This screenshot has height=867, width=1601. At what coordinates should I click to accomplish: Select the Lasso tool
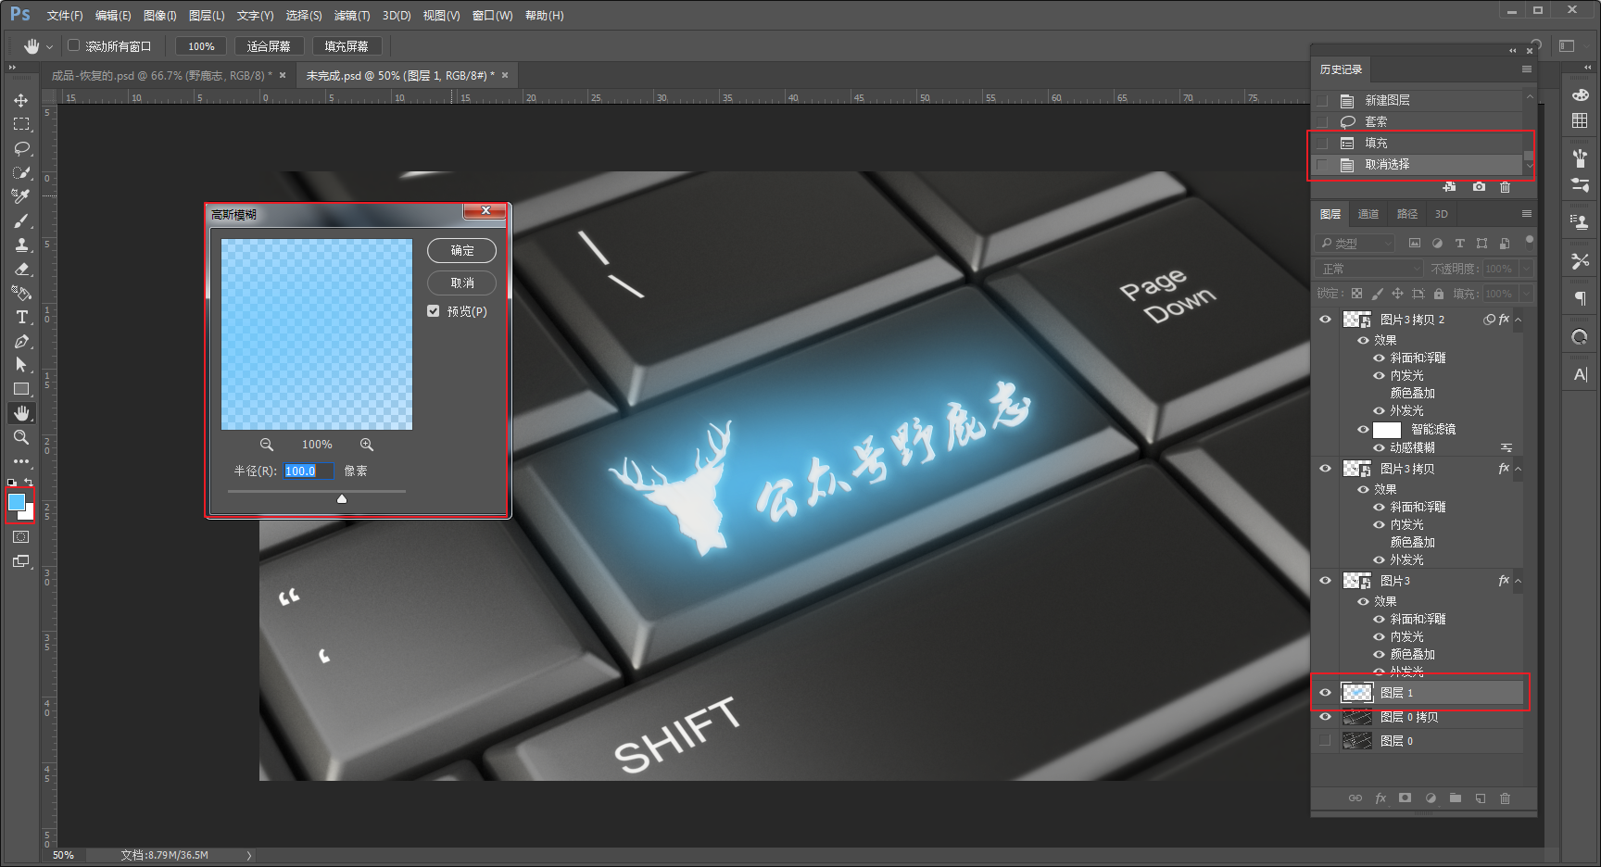(x=21, y=148)
